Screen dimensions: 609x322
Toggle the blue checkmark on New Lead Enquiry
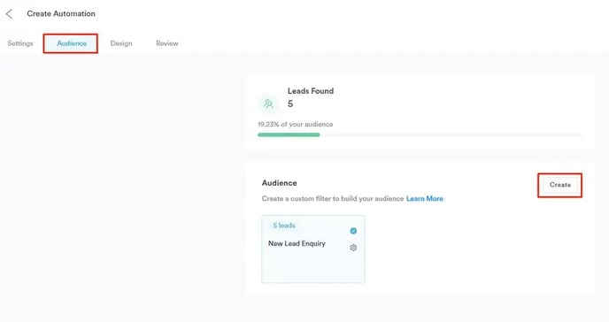353,231
